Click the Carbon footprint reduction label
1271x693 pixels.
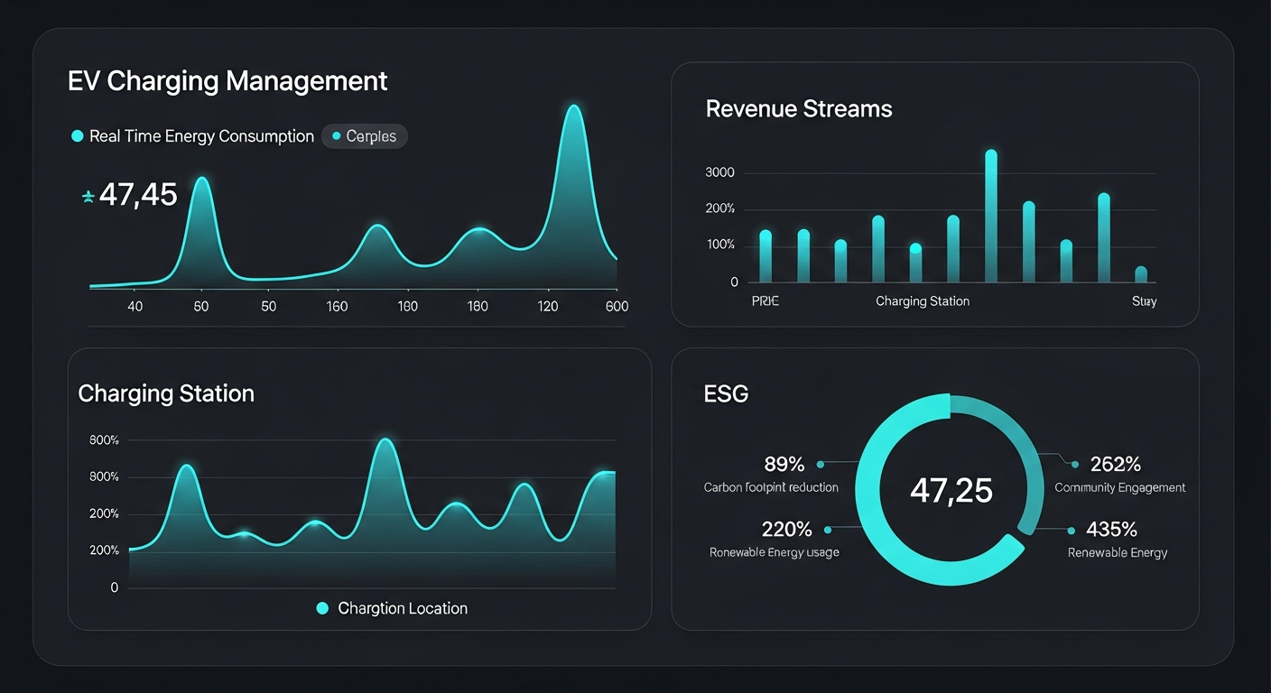[771, 487]
